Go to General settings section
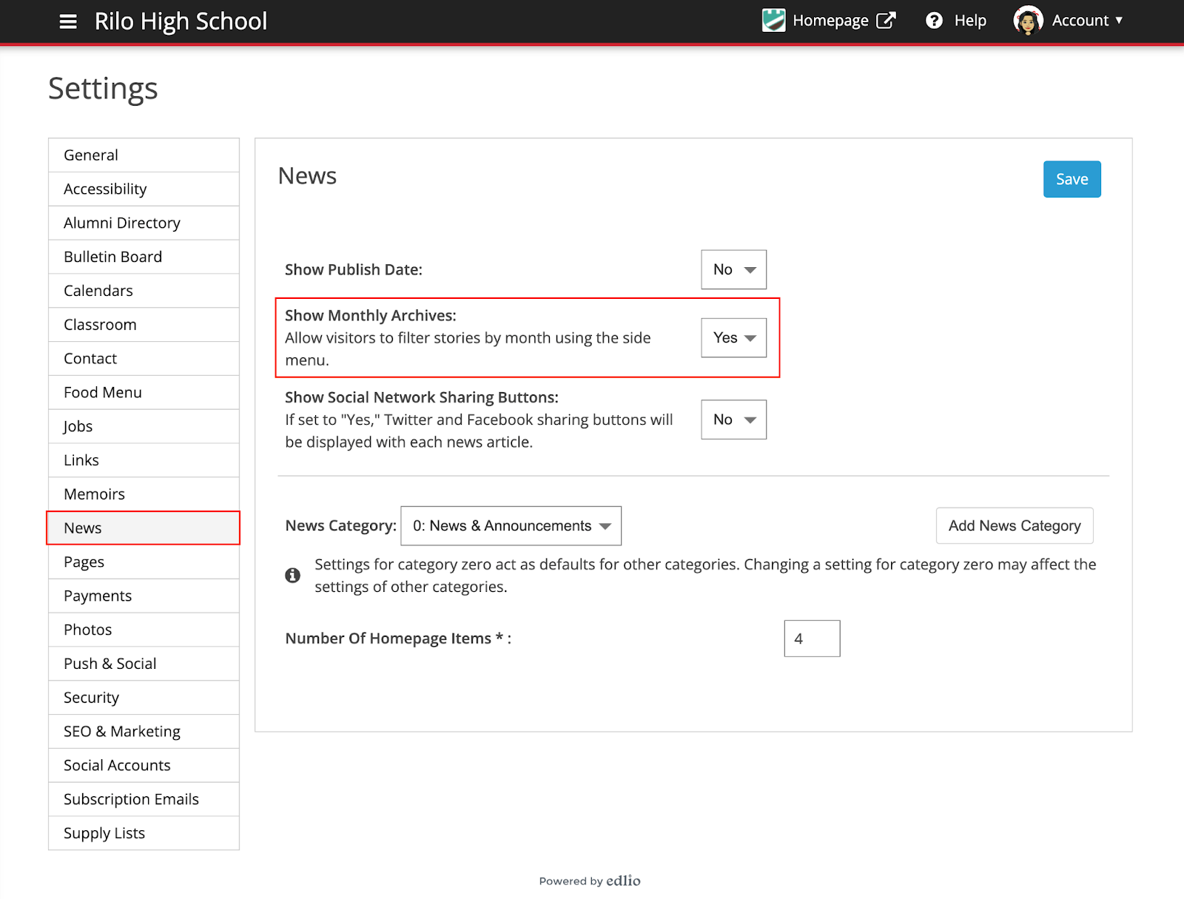Screen dimensions: 1184x899 [144, 155]
